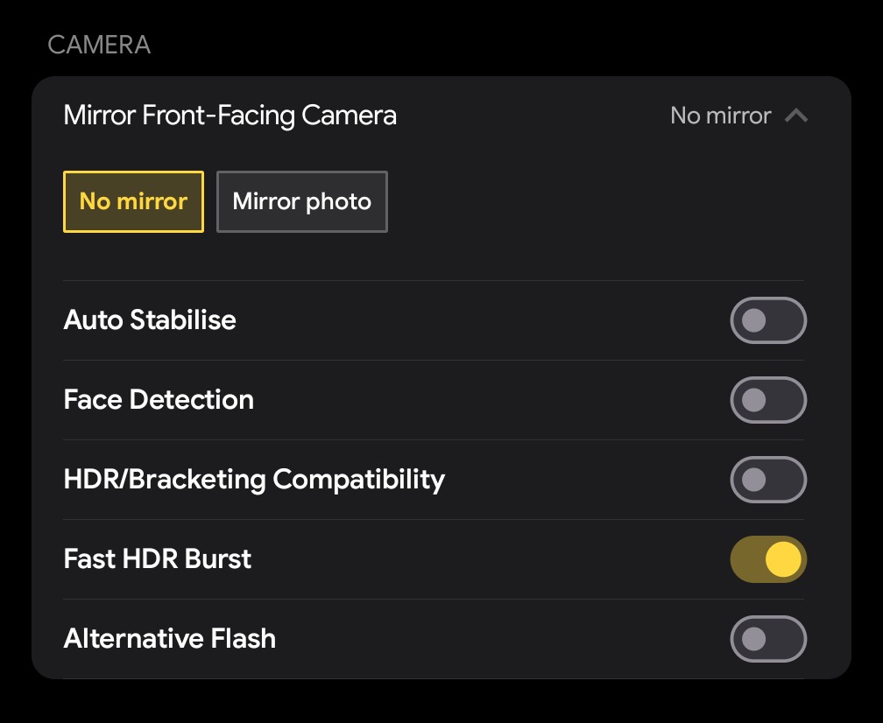Image resolution: width=883 pixels, height=723 pixels.
Task: Toggle the Auto Stabilise switch on
Action: coord(768,320)
